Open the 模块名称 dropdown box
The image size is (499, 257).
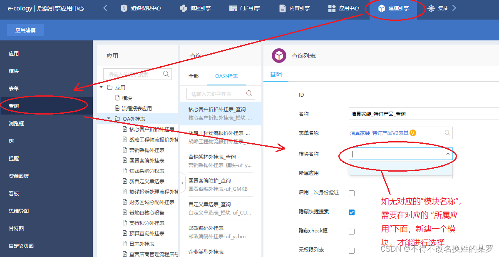[x=401, y=154]
